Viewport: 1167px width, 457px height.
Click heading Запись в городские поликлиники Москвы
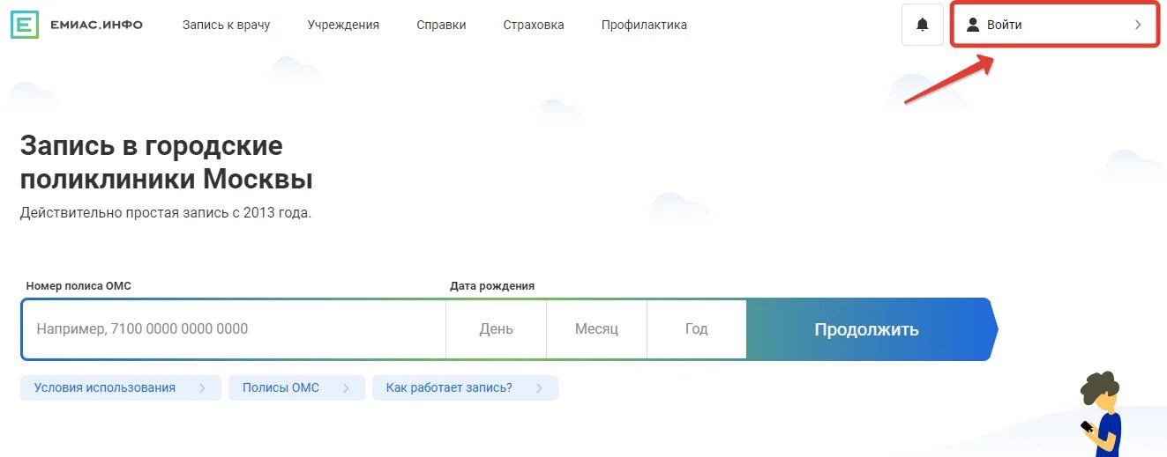pyautogui.click(x=167, y=162)
